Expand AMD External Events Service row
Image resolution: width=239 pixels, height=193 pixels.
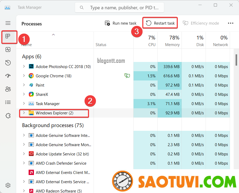[x=24, y=182]
